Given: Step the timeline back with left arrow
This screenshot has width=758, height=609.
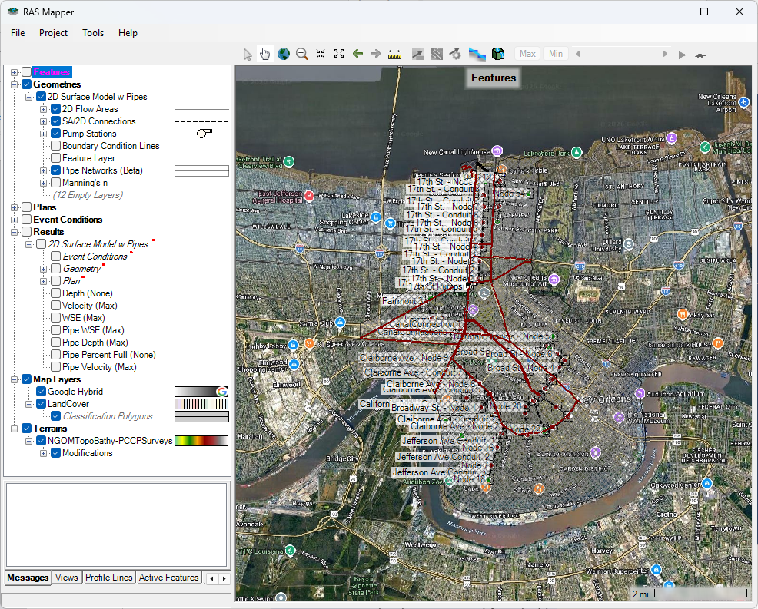Looking at the screenshot, I should click(x=578, y=54).
